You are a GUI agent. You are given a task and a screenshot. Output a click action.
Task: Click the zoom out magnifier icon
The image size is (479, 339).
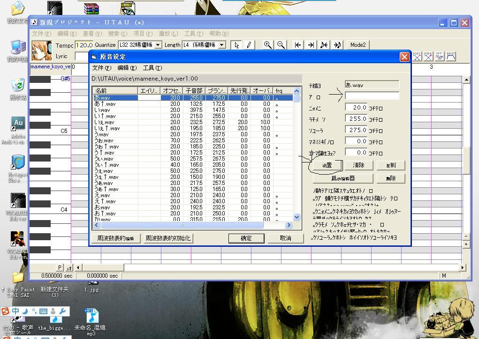click(x=281, y=45)
